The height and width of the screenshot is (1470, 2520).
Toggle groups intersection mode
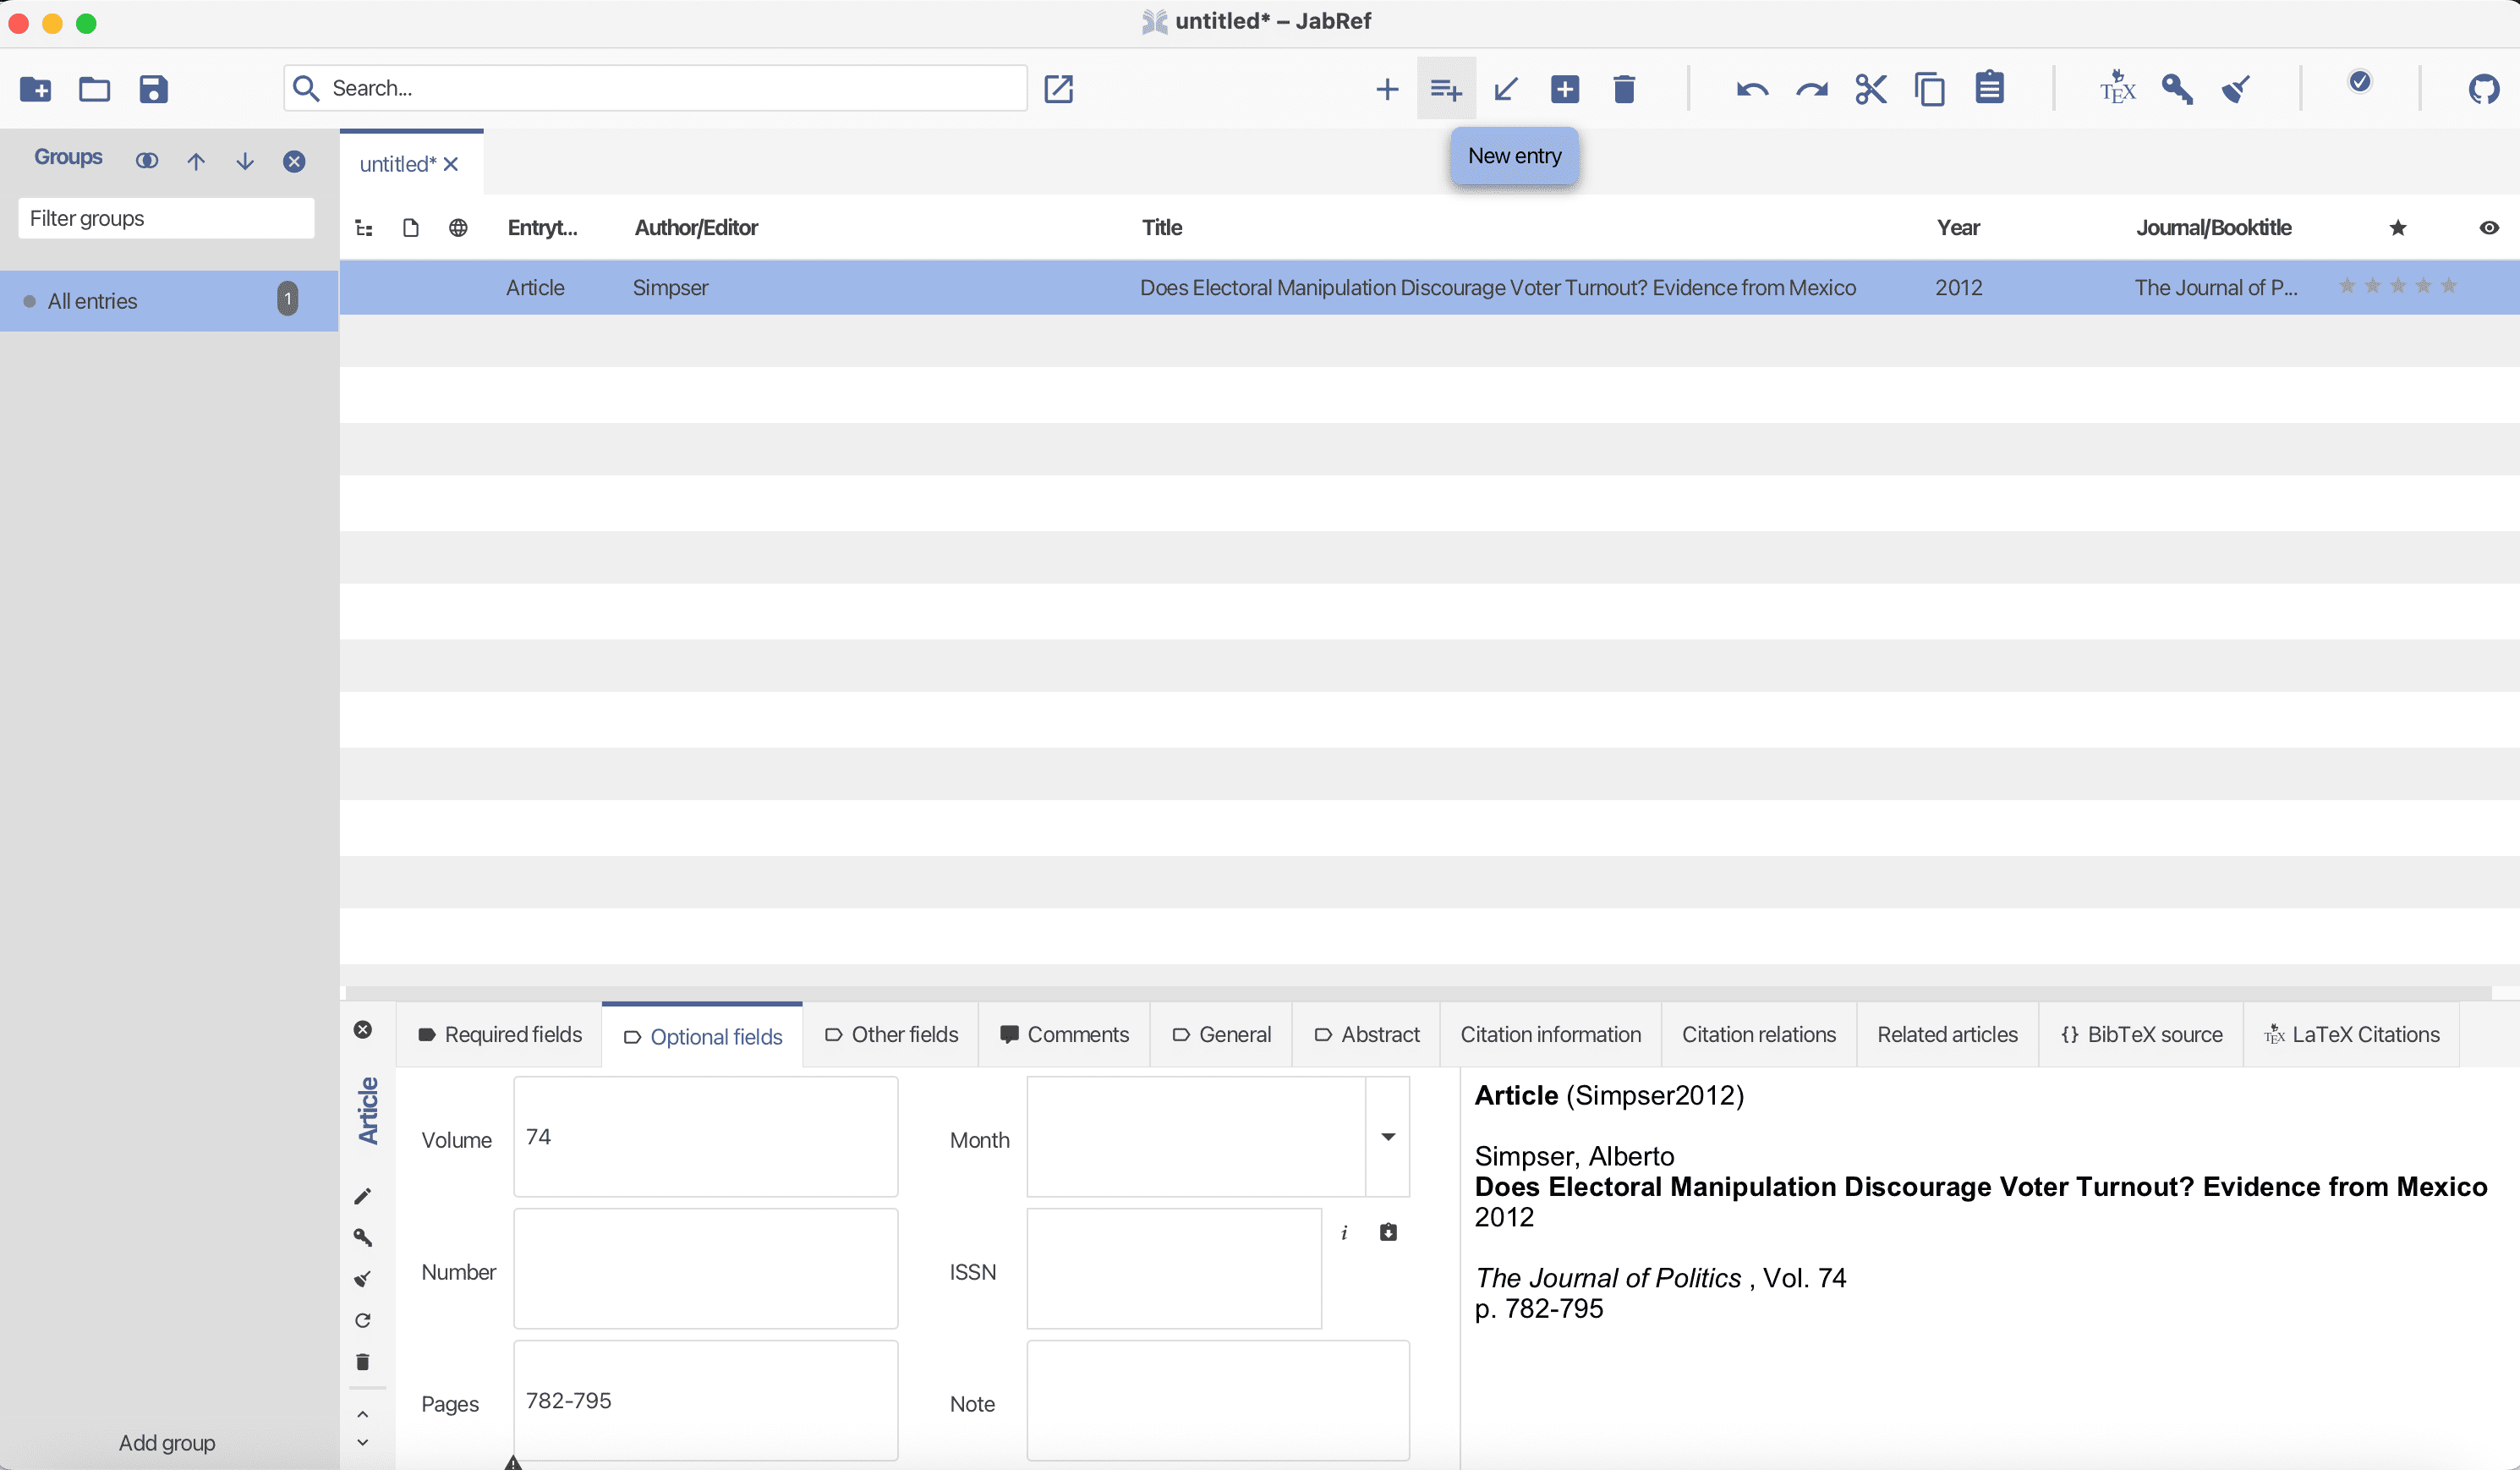tap(147, 161)
